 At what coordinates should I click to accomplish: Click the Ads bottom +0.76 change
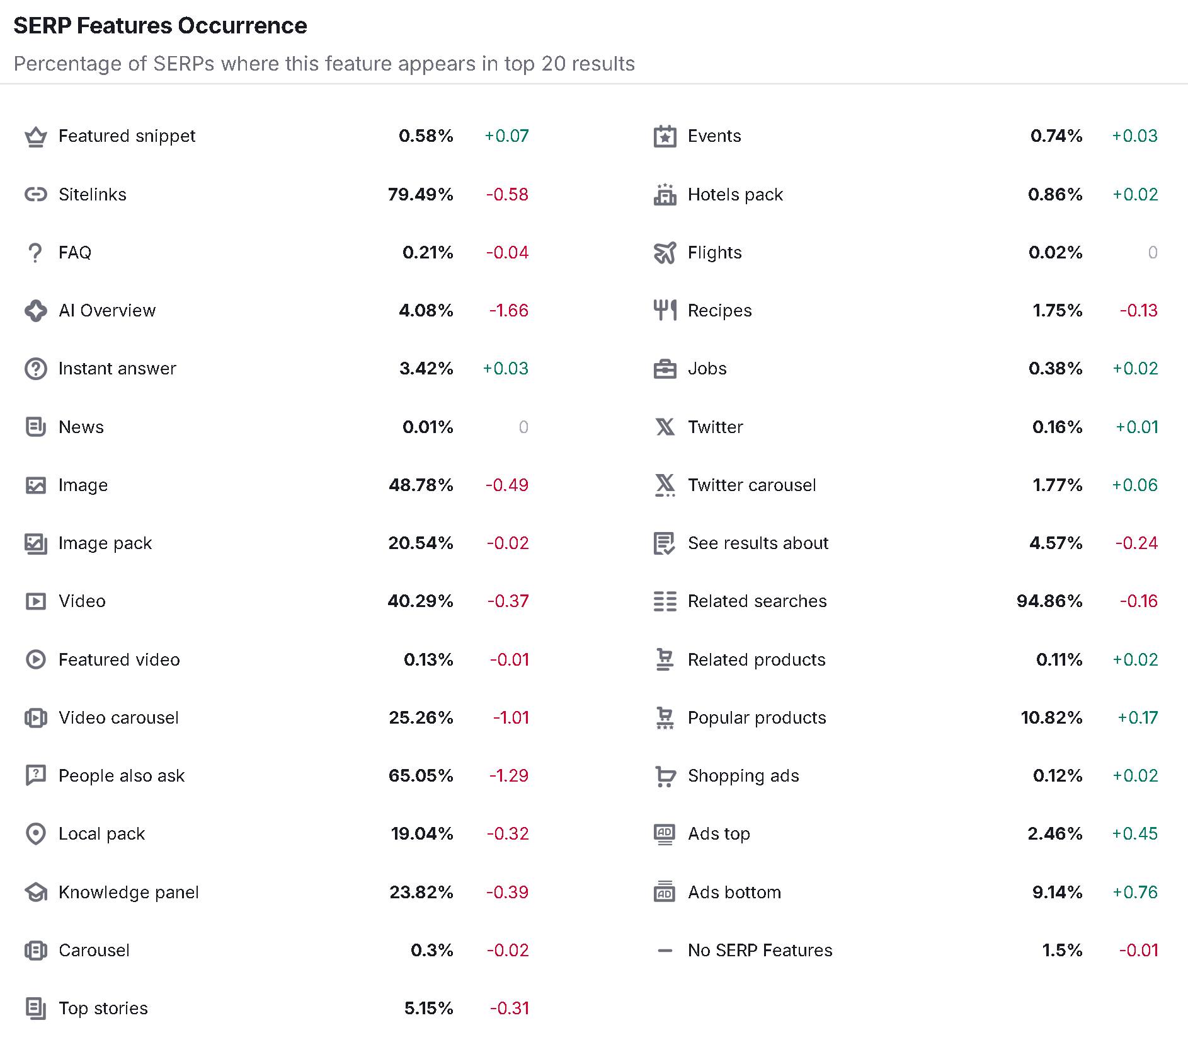pos(1135,893)
